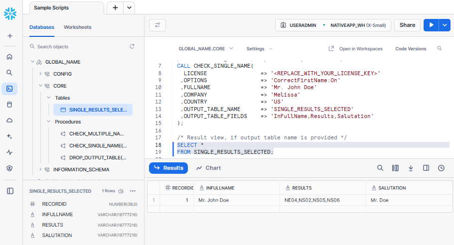Open the SINGLE_RESULTS_SELECTED more options menu
This screenshot has width=454, height=245.
[133, 191]
